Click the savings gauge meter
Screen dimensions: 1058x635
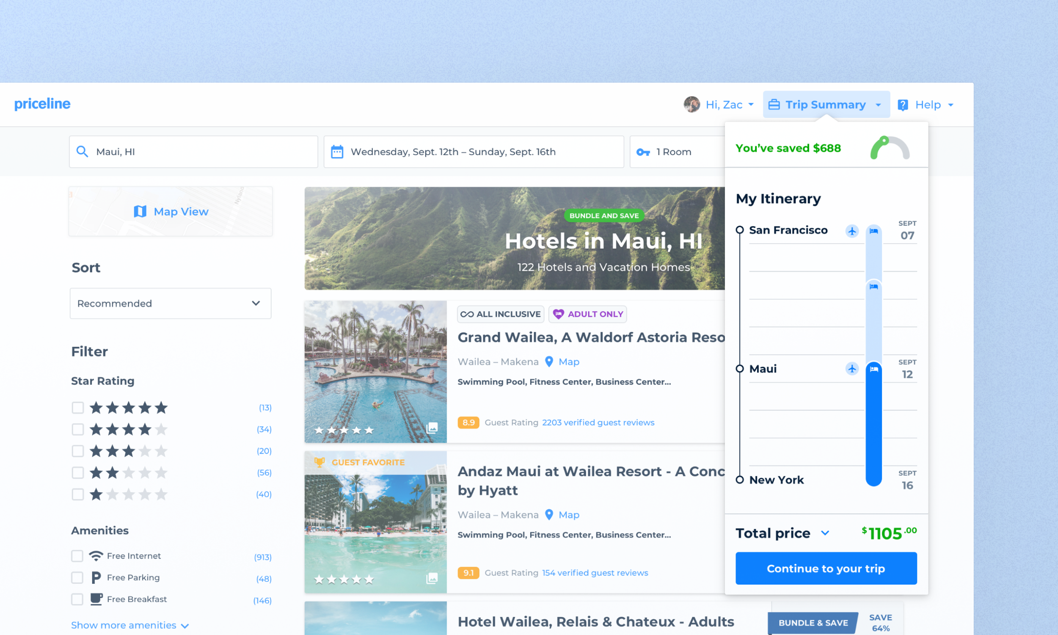(890, 148)
